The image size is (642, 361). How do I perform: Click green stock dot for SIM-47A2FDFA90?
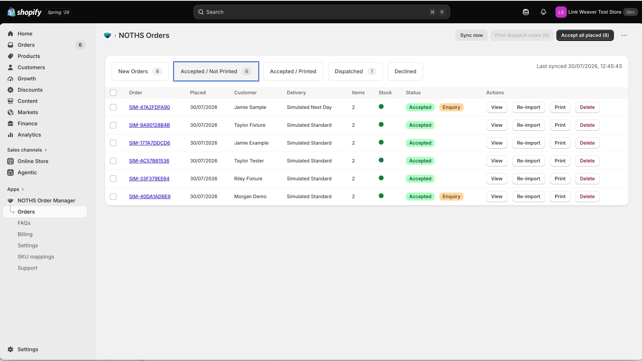click(381, 107)
